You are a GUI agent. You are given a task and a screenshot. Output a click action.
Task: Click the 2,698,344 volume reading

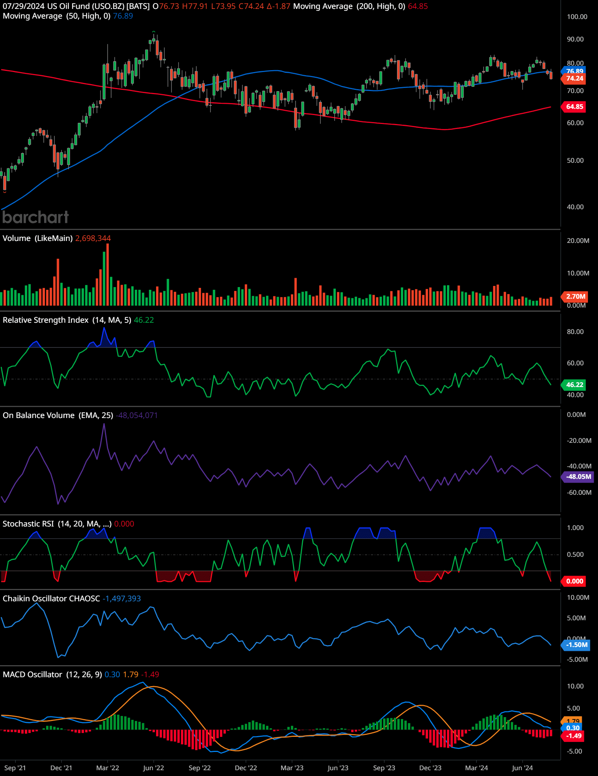coord(93,239)
